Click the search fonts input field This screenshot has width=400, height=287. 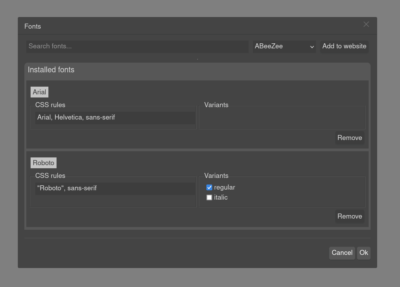pos(137,46)
